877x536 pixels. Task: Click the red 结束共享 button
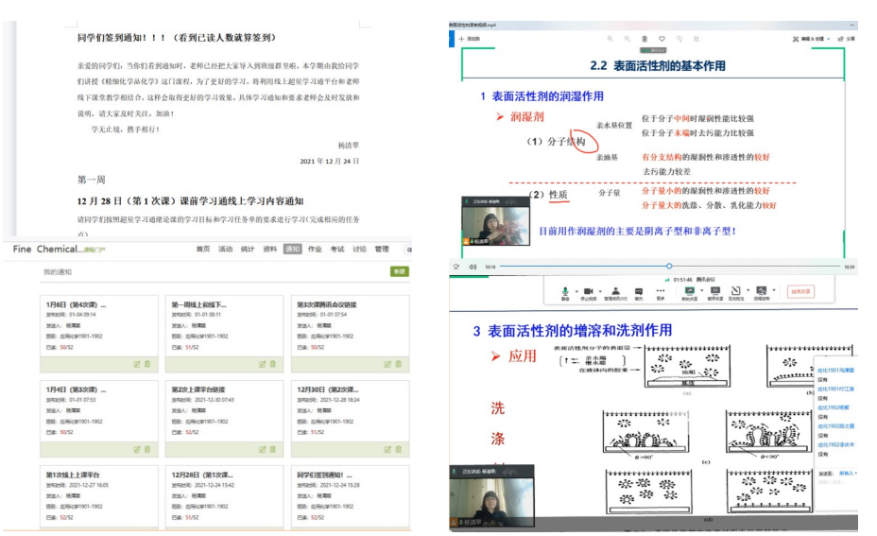[x=801, y=291]
